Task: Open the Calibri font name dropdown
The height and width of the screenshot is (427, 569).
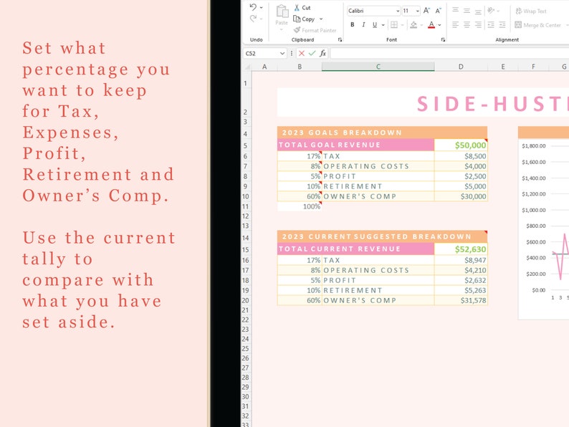Action: click(x=398, y=11)
